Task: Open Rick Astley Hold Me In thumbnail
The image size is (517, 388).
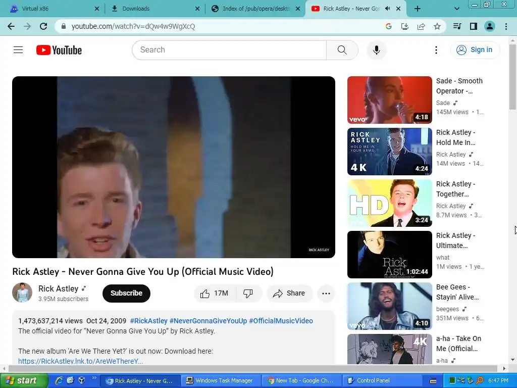Action: pyautogui.click(x=389, y=152)
